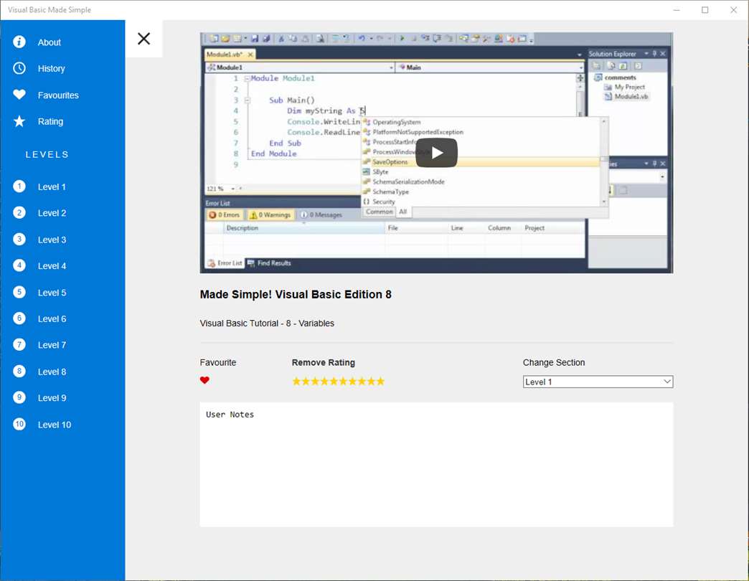Open the About menu label
The width and height of the screenshot is (749, 581).
[50, 42]
